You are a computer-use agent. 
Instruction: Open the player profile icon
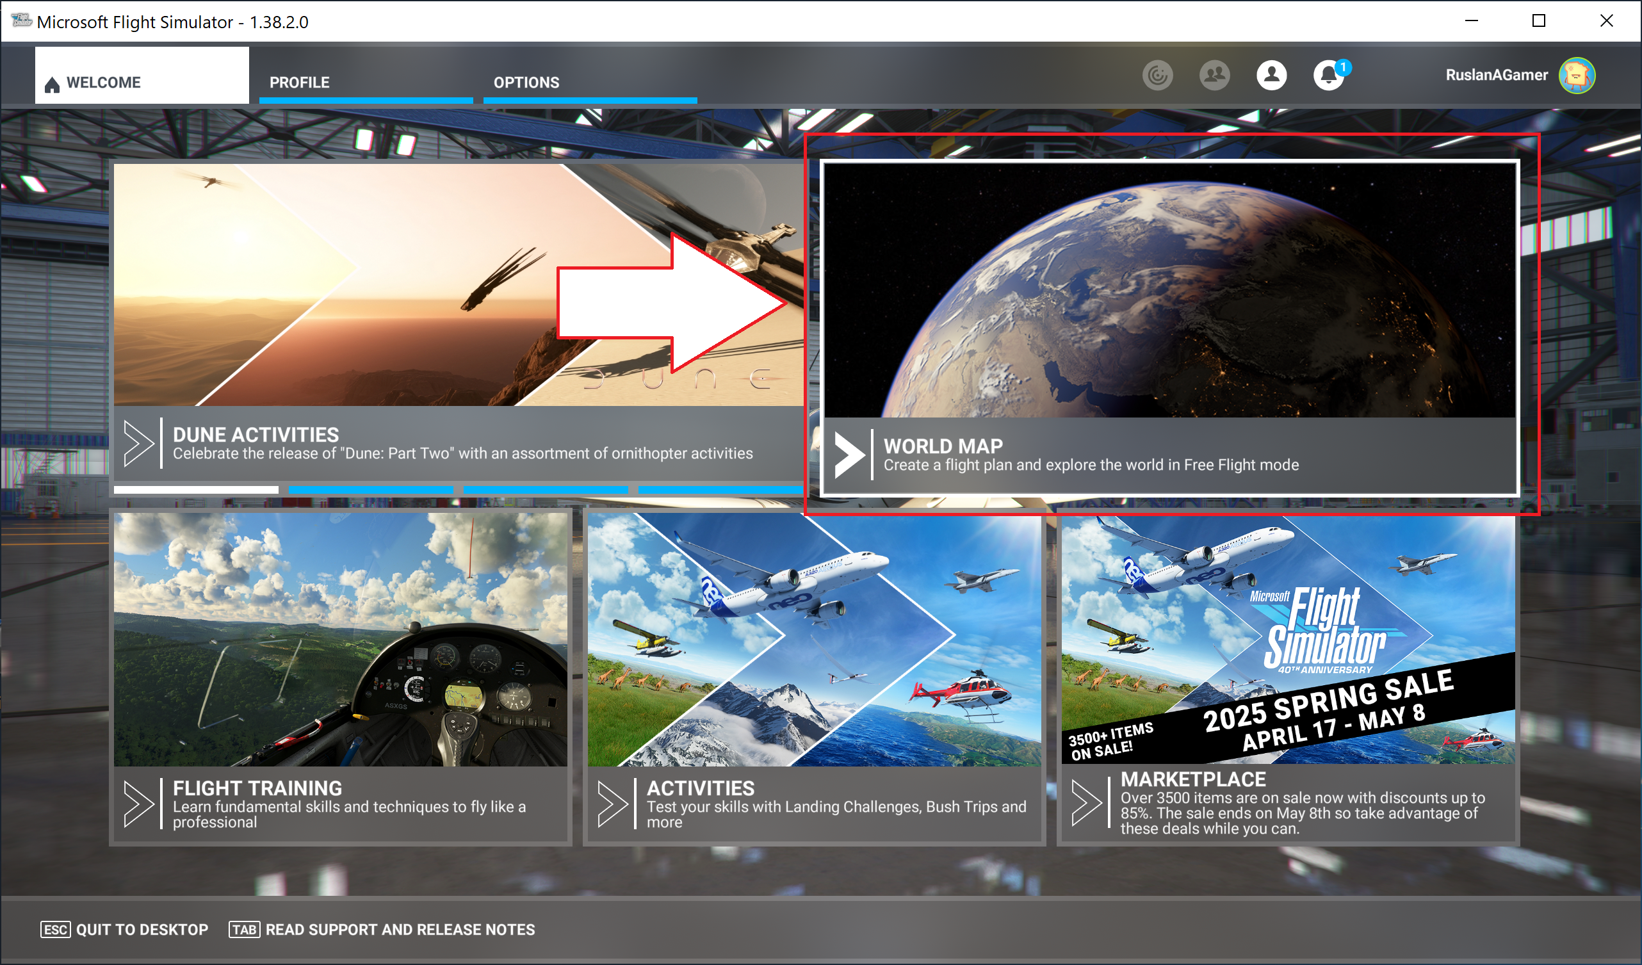pyautogui.click(x=1271, y=76)
